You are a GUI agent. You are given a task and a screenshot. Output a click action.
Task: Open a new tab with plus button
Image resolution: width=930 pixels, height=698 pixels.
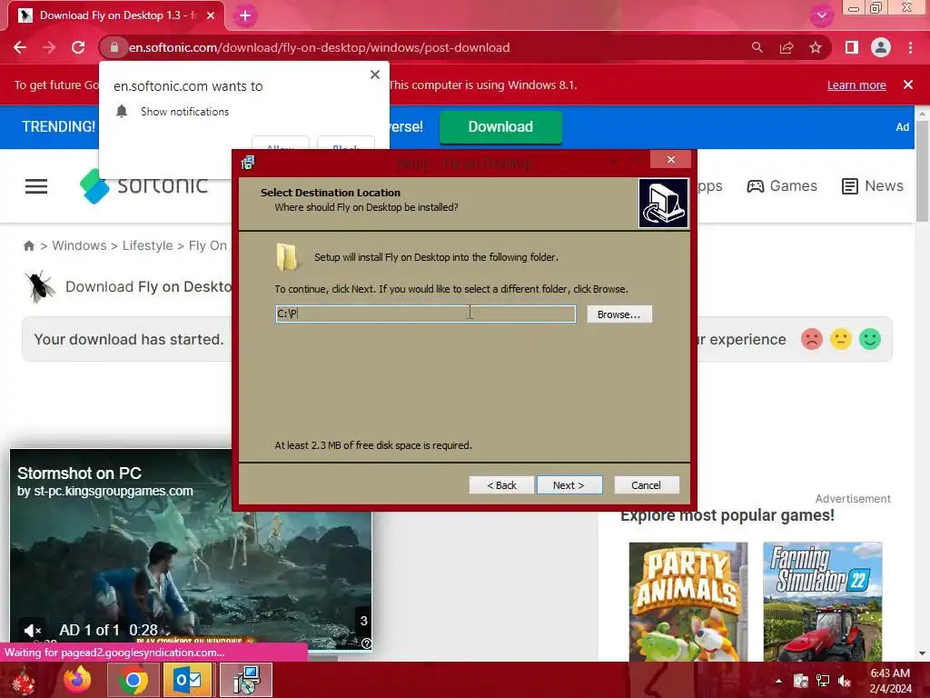pos(245,16)
